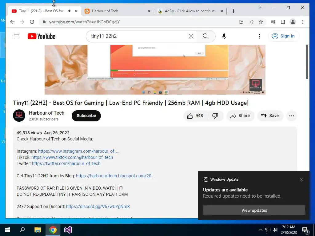Viewport: 315px width, 236px height.
Task: Open more actions ellipsis beside Save
Action: (x=292, y=116)
